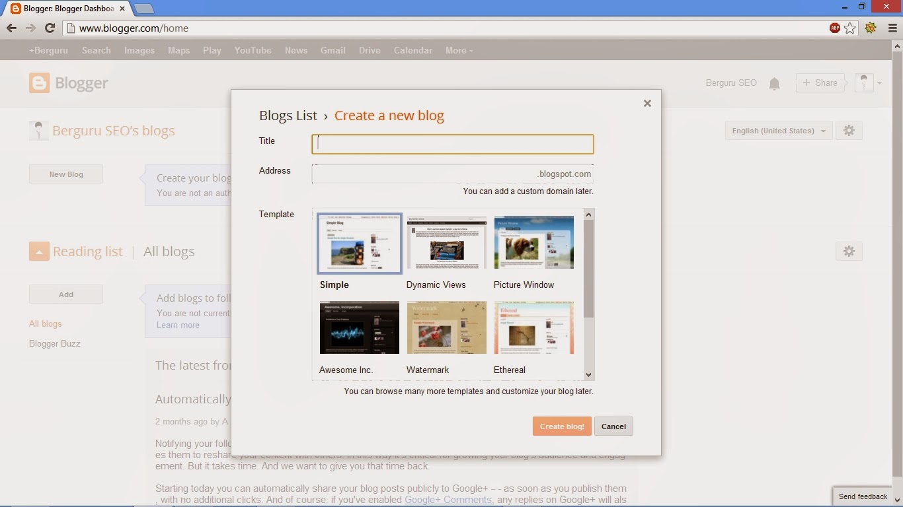Viewport: 903px width, 507px height.
Task: Open Search in the Google bar
Action: coord(97,50)
